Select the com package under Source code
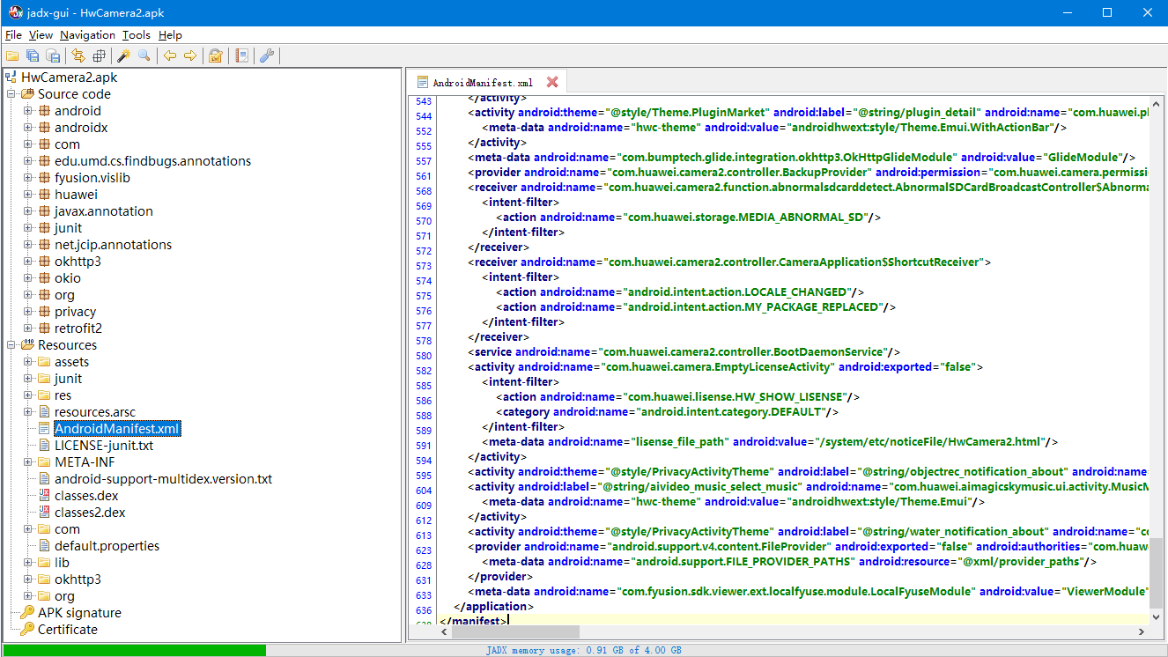 click(67, 144)
